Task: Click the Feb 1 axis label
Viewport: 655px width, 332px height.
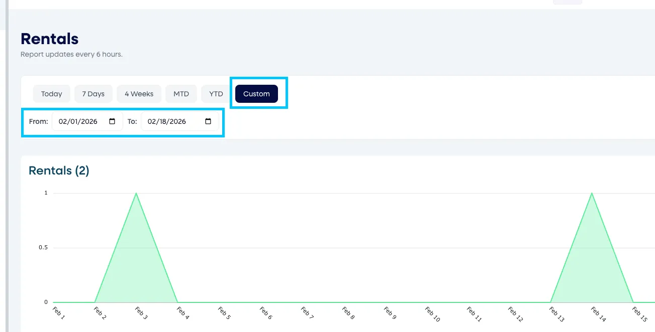Action: 58,313
